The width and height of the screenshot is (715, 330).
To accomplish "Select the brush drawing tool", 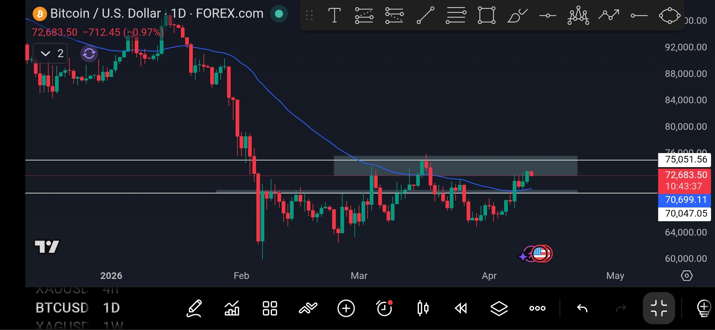I will (x=517, y=15).
